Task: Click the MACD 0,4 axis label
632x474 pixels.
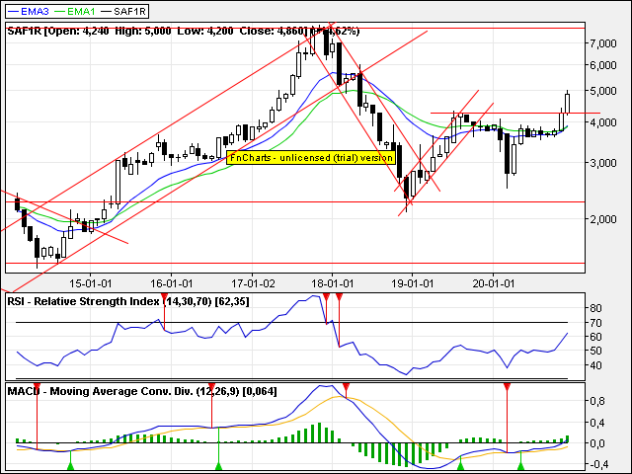Action: point(596,423)
